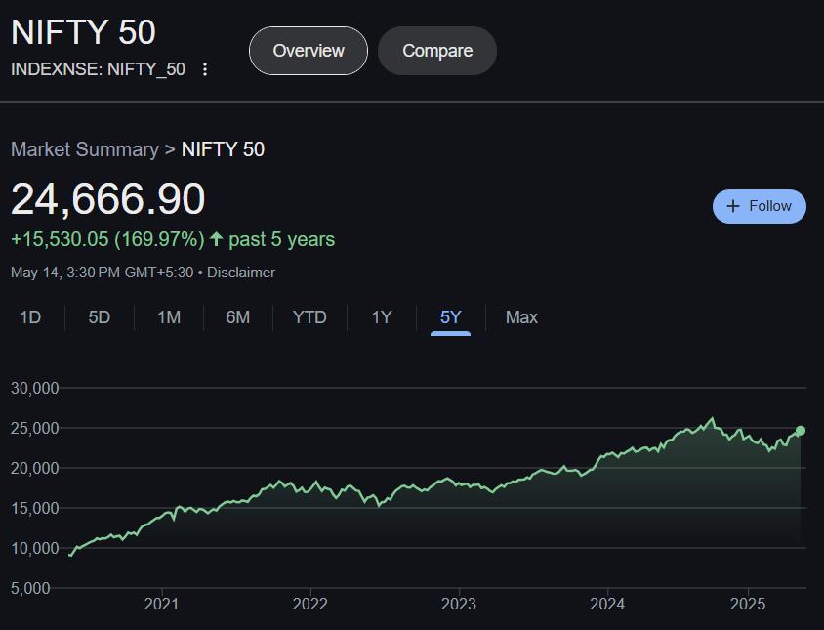Click the NIFTY 50 page title
The width and height of the screenshot is (824, 630).
click(83, 32)
